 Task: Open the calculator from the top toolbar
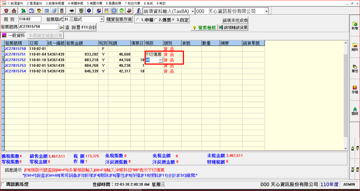62,11
